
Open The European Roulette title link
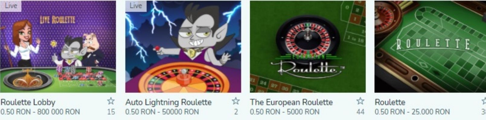291,102
